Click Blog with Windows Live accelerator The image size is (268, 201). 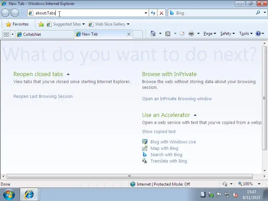(x=173, y=142)
